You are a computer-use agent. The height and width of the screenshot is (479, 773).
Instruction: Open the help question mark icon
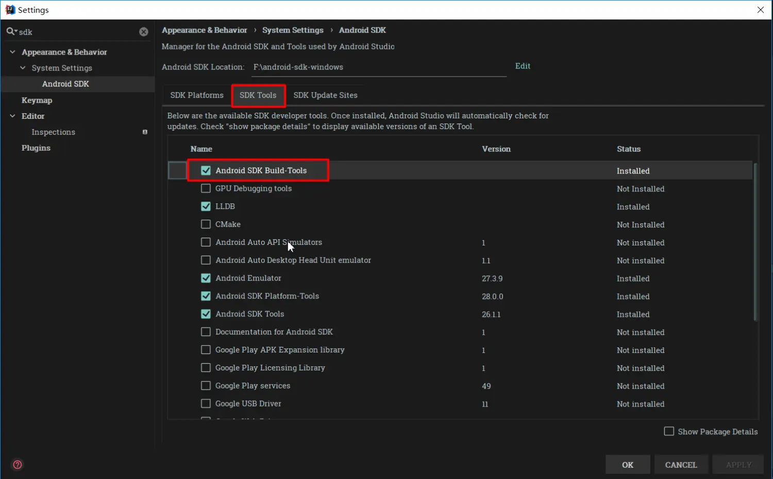(18, 465)
